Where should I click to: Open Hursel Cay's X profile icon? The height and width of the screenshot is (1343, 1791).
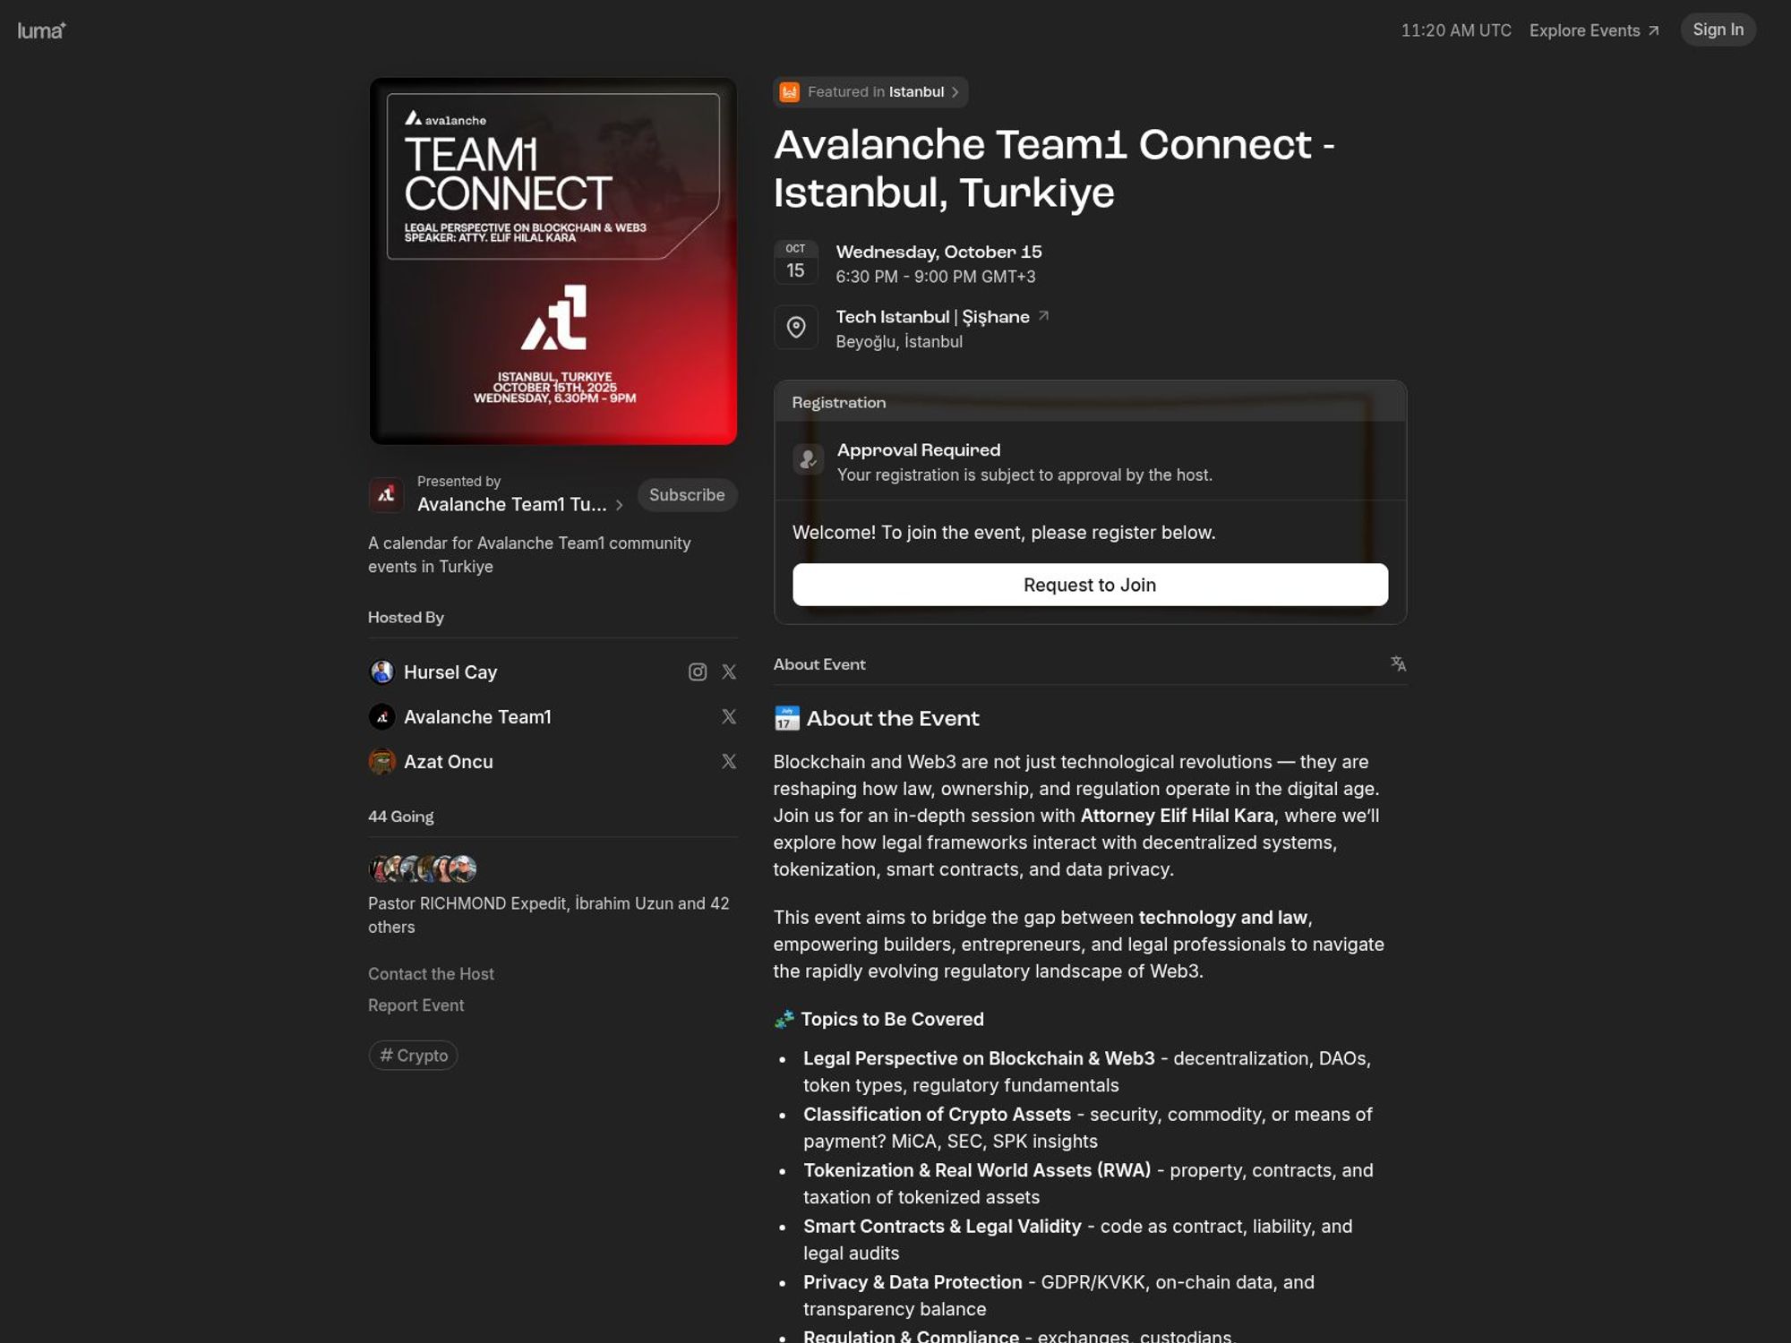coord(729,671)
